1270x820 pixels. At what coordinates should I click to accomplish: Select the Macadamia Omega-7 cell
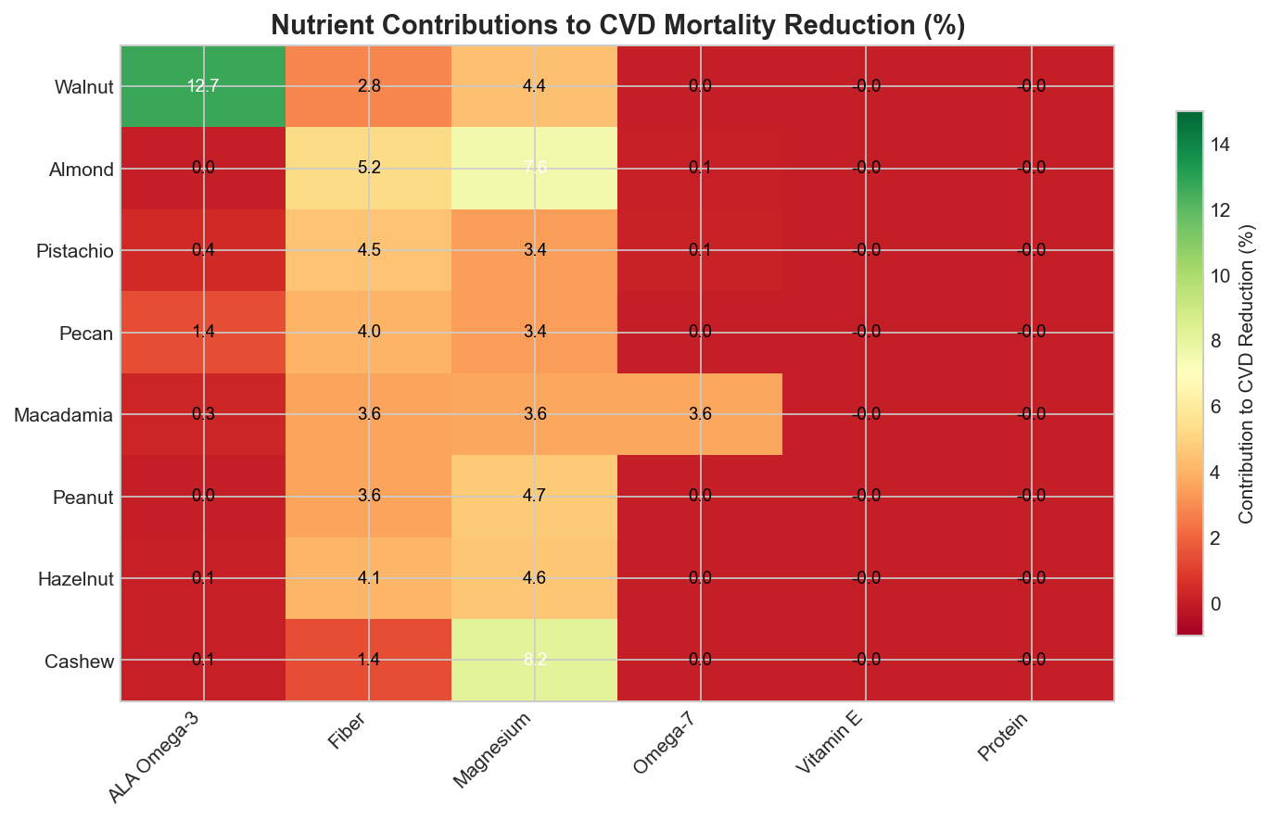pyautogui.click(x=700, y=414)
